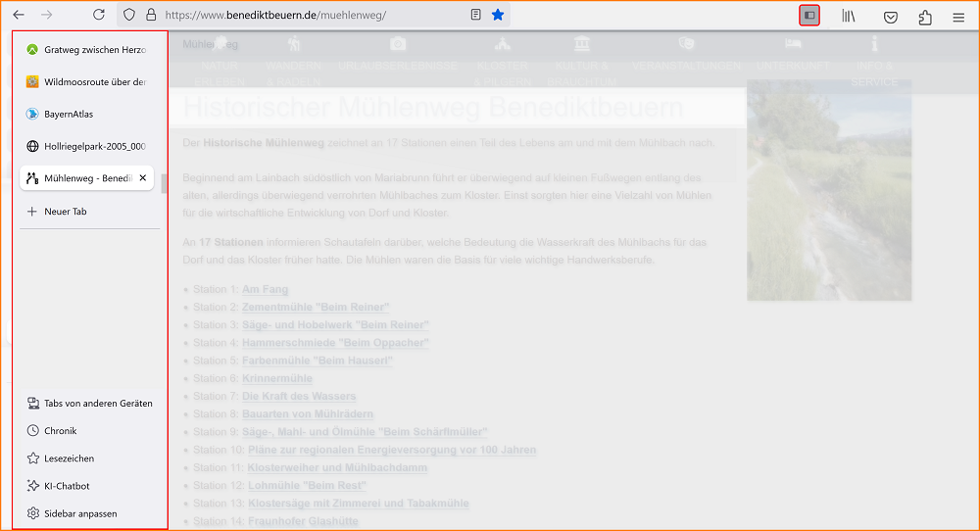Open INFO & SERVICE site menu
980x531 pixels.
coord(874,61)
